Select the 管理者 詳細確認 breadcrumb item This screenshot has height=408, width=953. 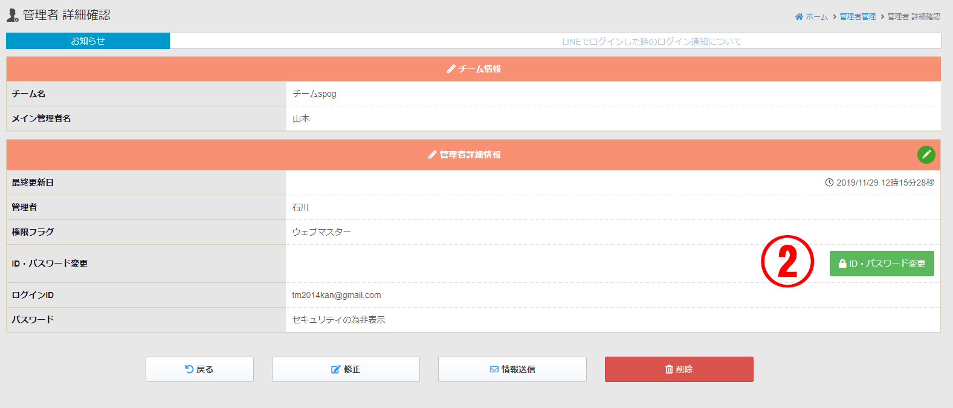[913, 17]
